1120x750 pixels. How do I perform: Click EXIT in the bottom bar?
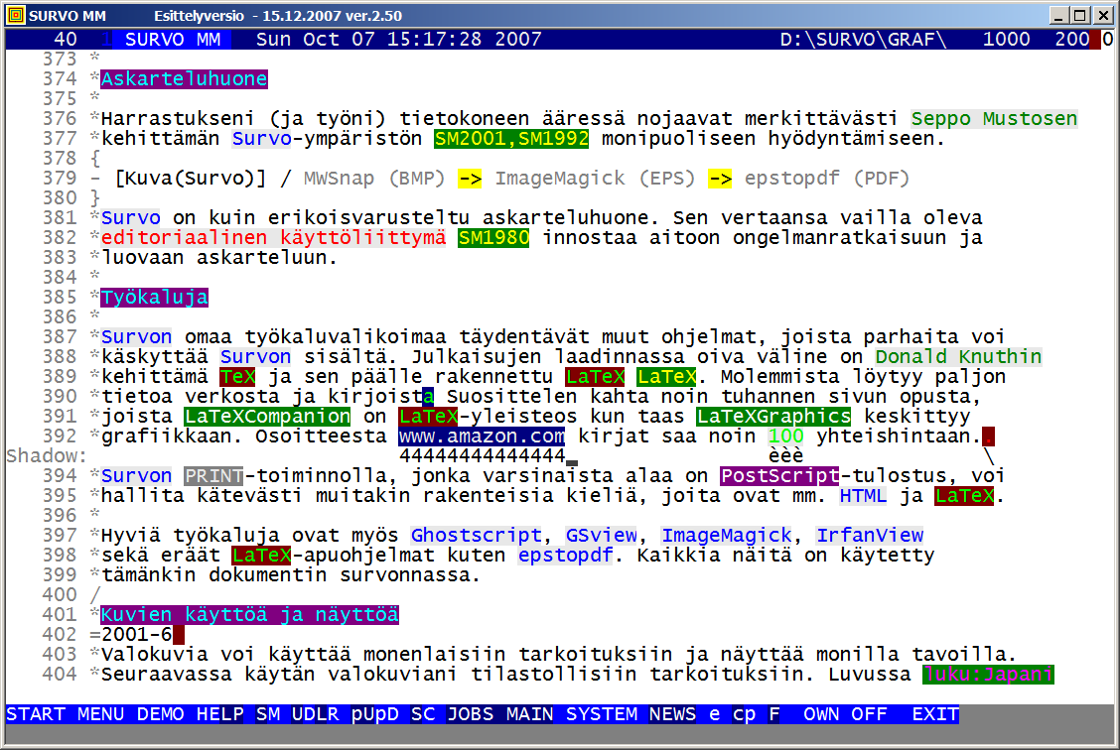coord(935,714)
